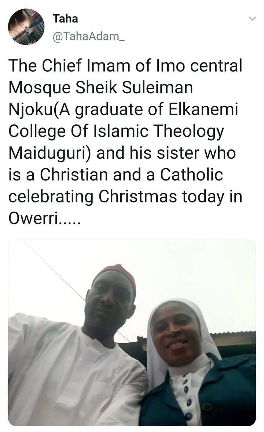Click the teal jacket in the photo
This screenshot has width=264, height=432.
[228, 391]
